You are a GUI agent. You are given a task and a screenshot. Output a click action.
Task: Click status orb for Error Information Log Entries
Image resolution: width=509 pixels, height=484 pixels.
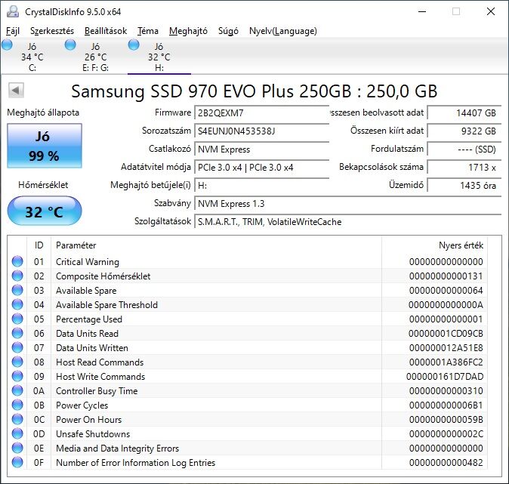(17, 462)
